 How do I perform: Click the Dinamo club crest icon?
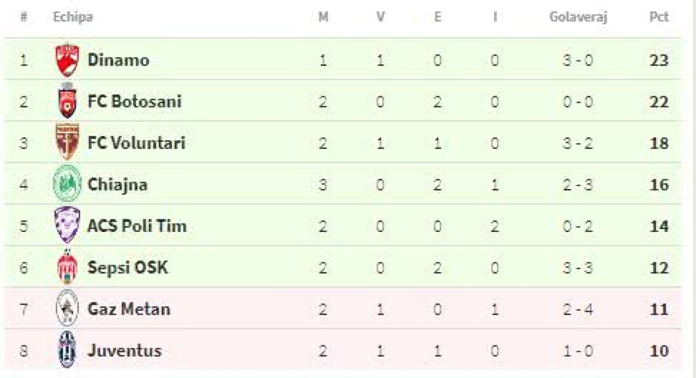[x=67, y=60]
